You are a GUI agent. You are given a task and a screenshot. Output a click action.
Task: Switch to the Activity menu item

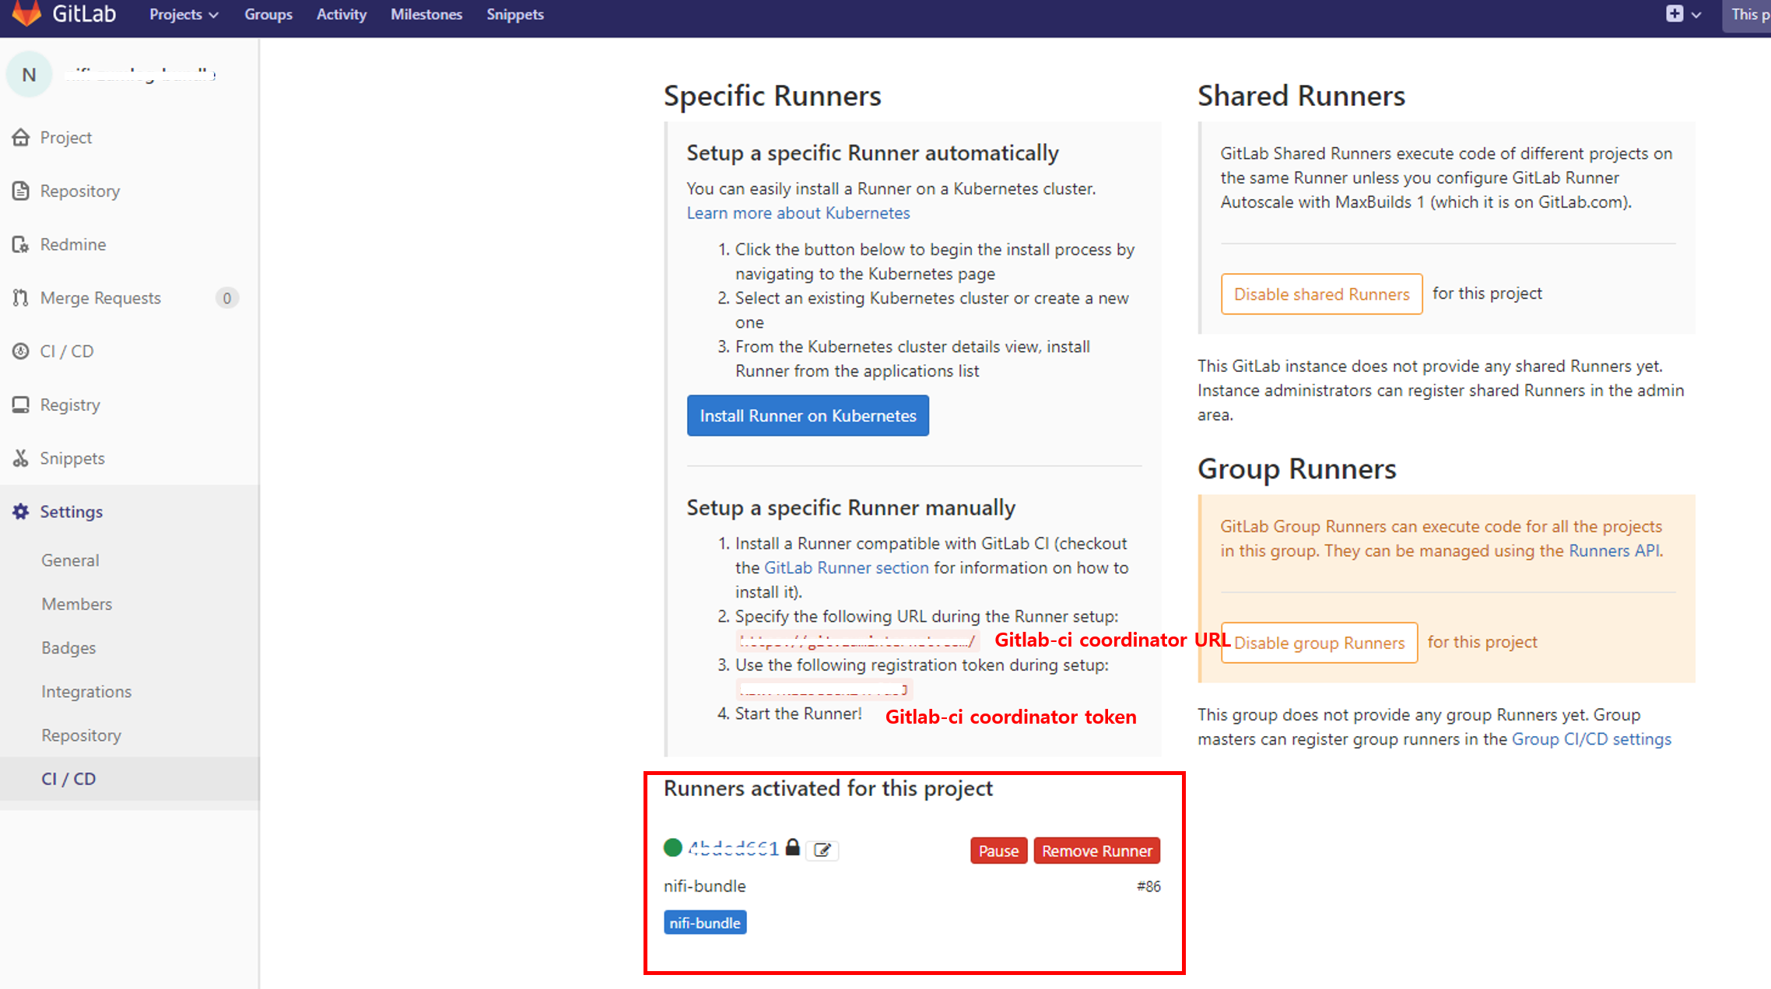pos(341,14)
